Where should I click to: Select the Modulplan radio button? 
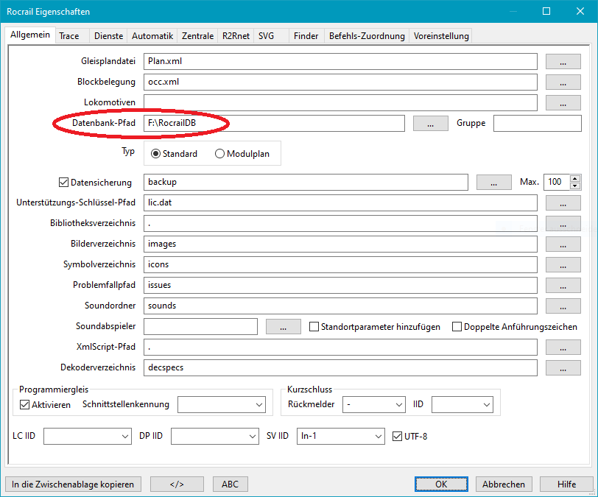pos(220,154)
